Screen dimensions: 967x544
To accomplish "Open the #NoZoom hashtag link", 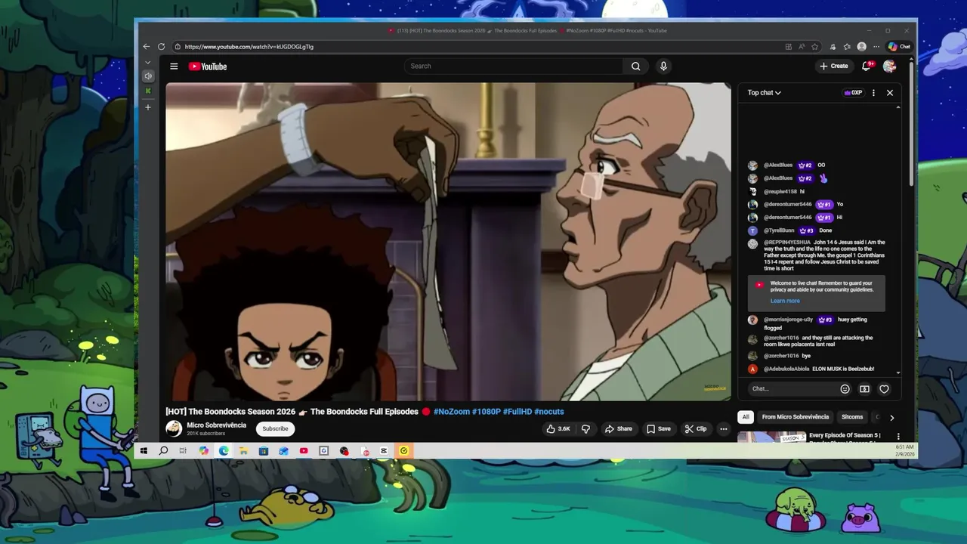I will tap(452, 412).
